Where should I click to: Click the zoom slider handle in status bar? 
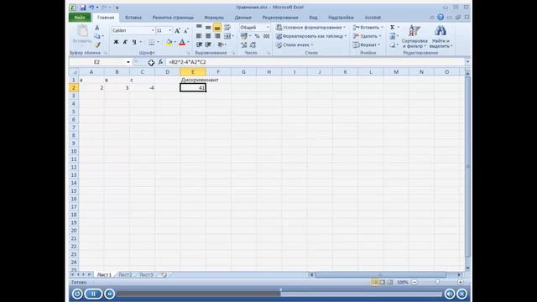tap(437, 282)
